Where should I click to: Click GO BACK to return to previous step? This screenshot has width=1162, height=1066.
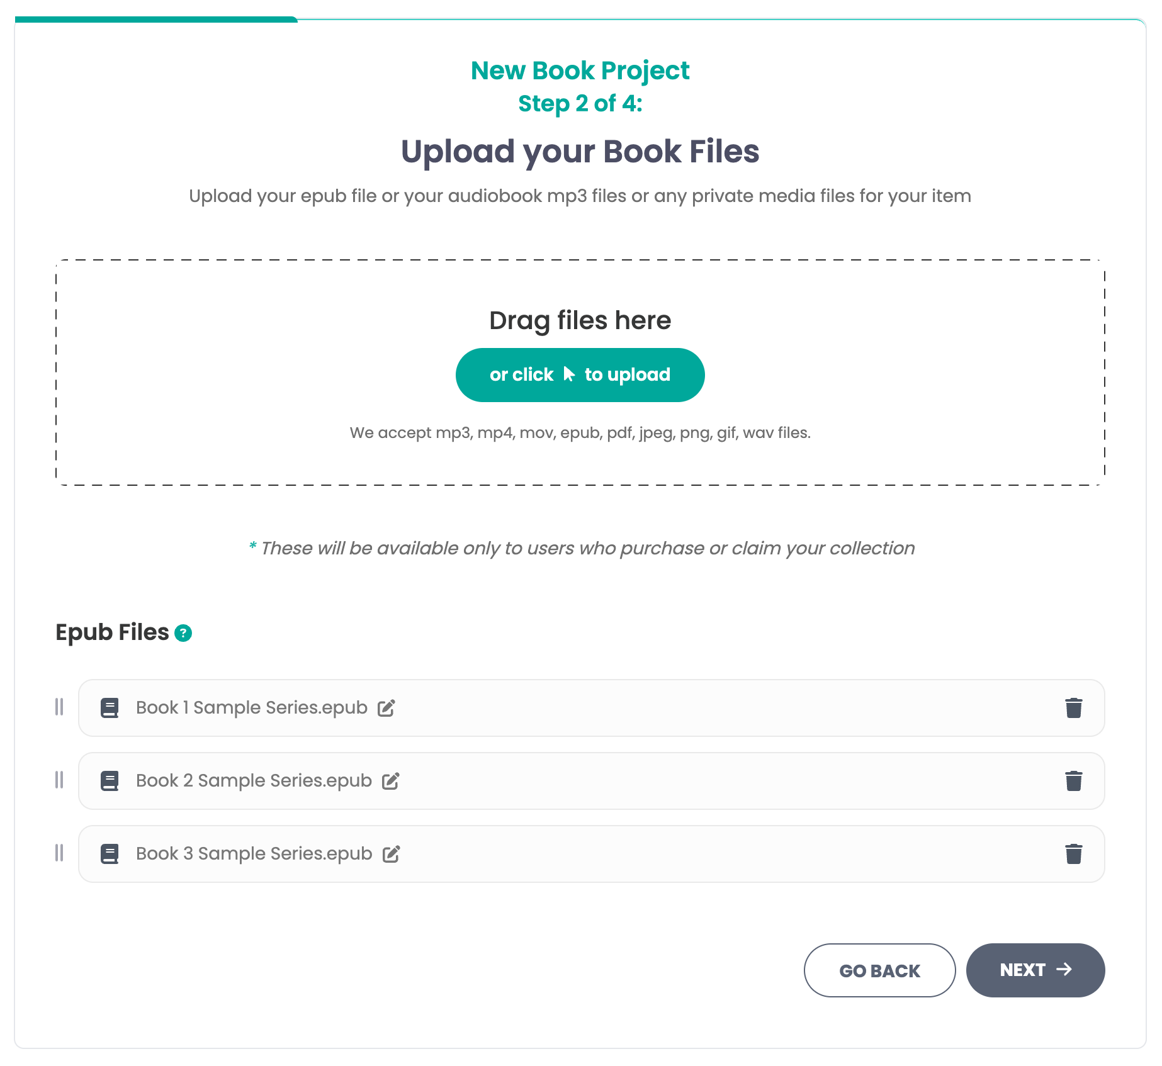coord(879,970)
